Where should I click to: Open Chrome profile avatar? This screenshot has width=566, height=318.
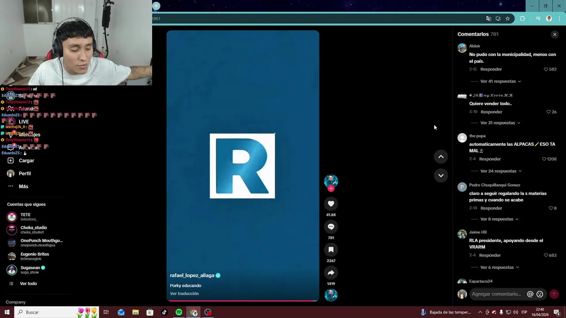tap(549, 19)
